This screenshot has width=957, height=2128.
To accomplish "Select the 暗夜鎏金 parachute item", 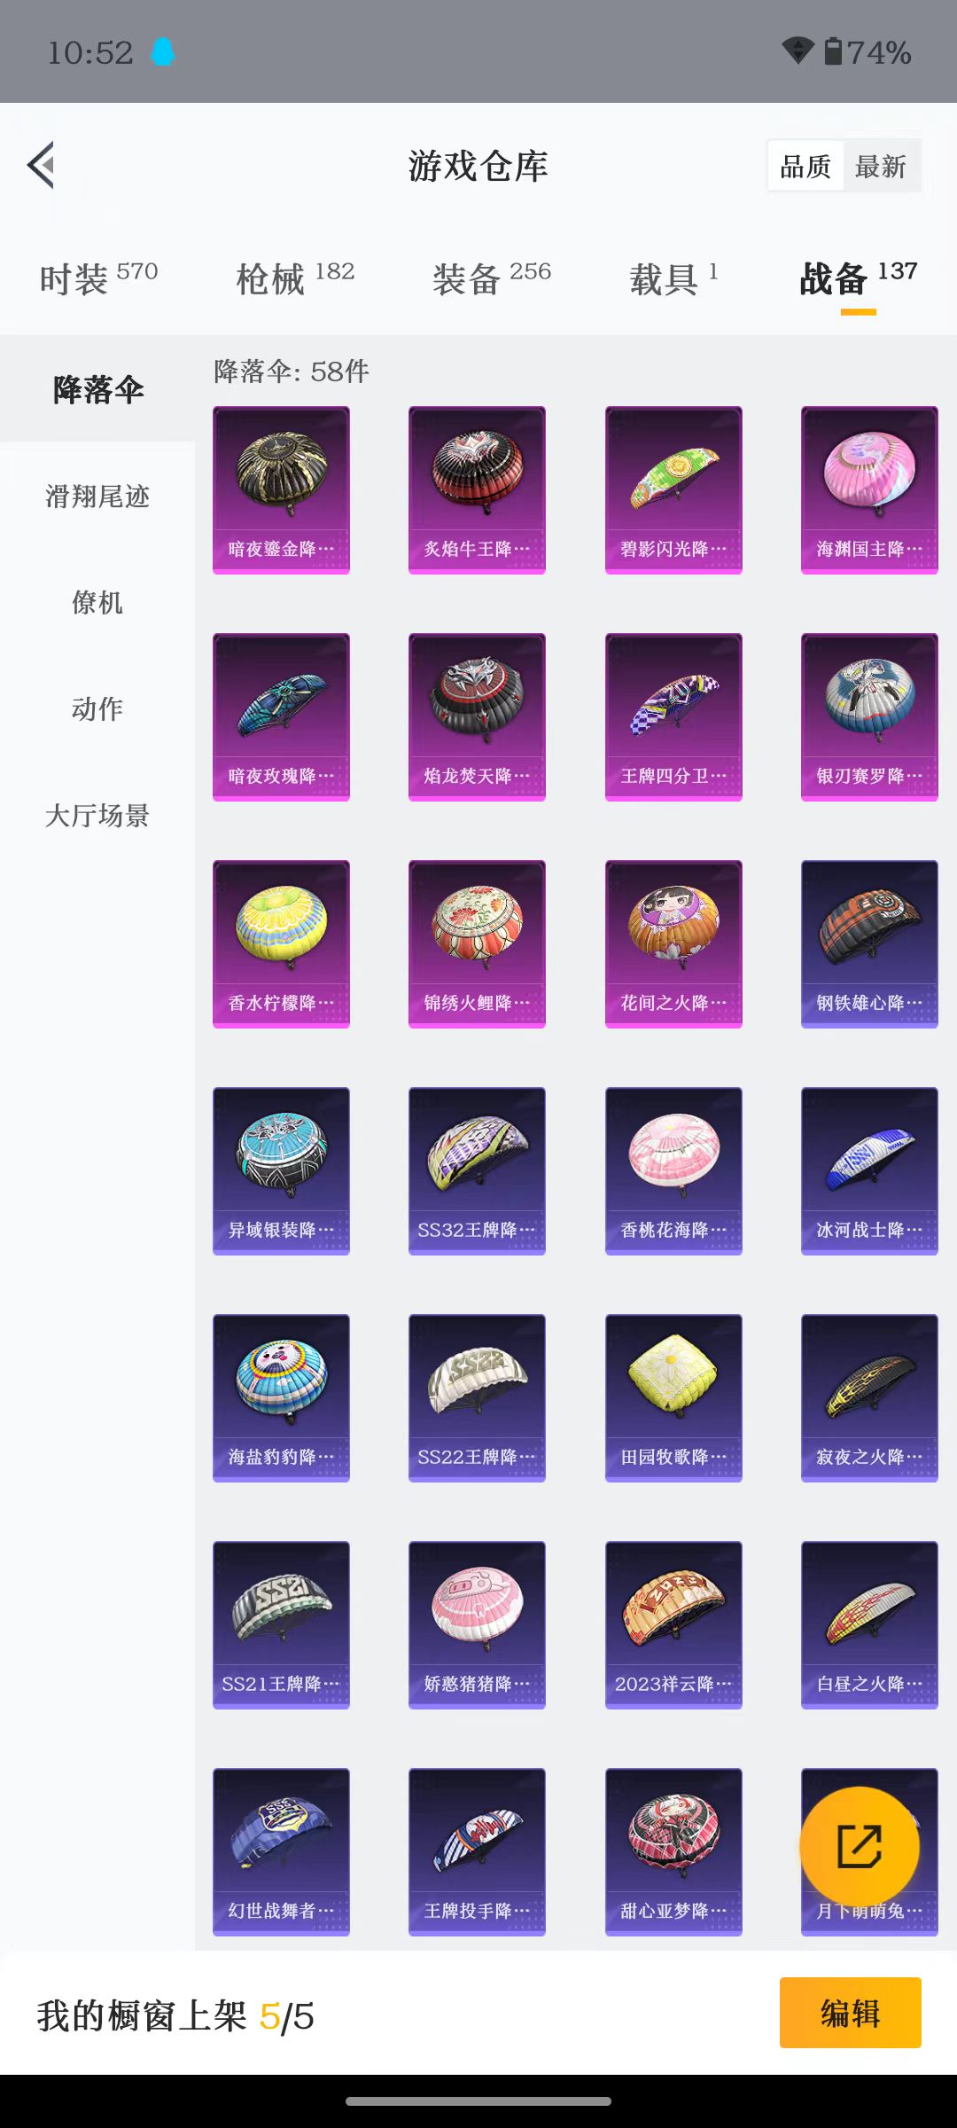I will [x=281, y=490].
